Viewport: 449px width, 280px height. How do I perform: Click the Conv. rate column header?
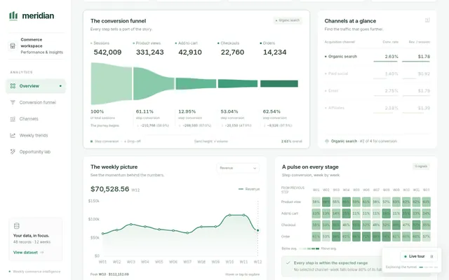click(x=391, y=42)
